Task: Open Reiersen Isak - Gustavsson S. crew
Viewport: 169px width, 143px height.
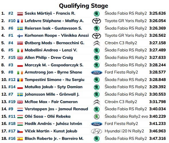Action: click(53, 28)
